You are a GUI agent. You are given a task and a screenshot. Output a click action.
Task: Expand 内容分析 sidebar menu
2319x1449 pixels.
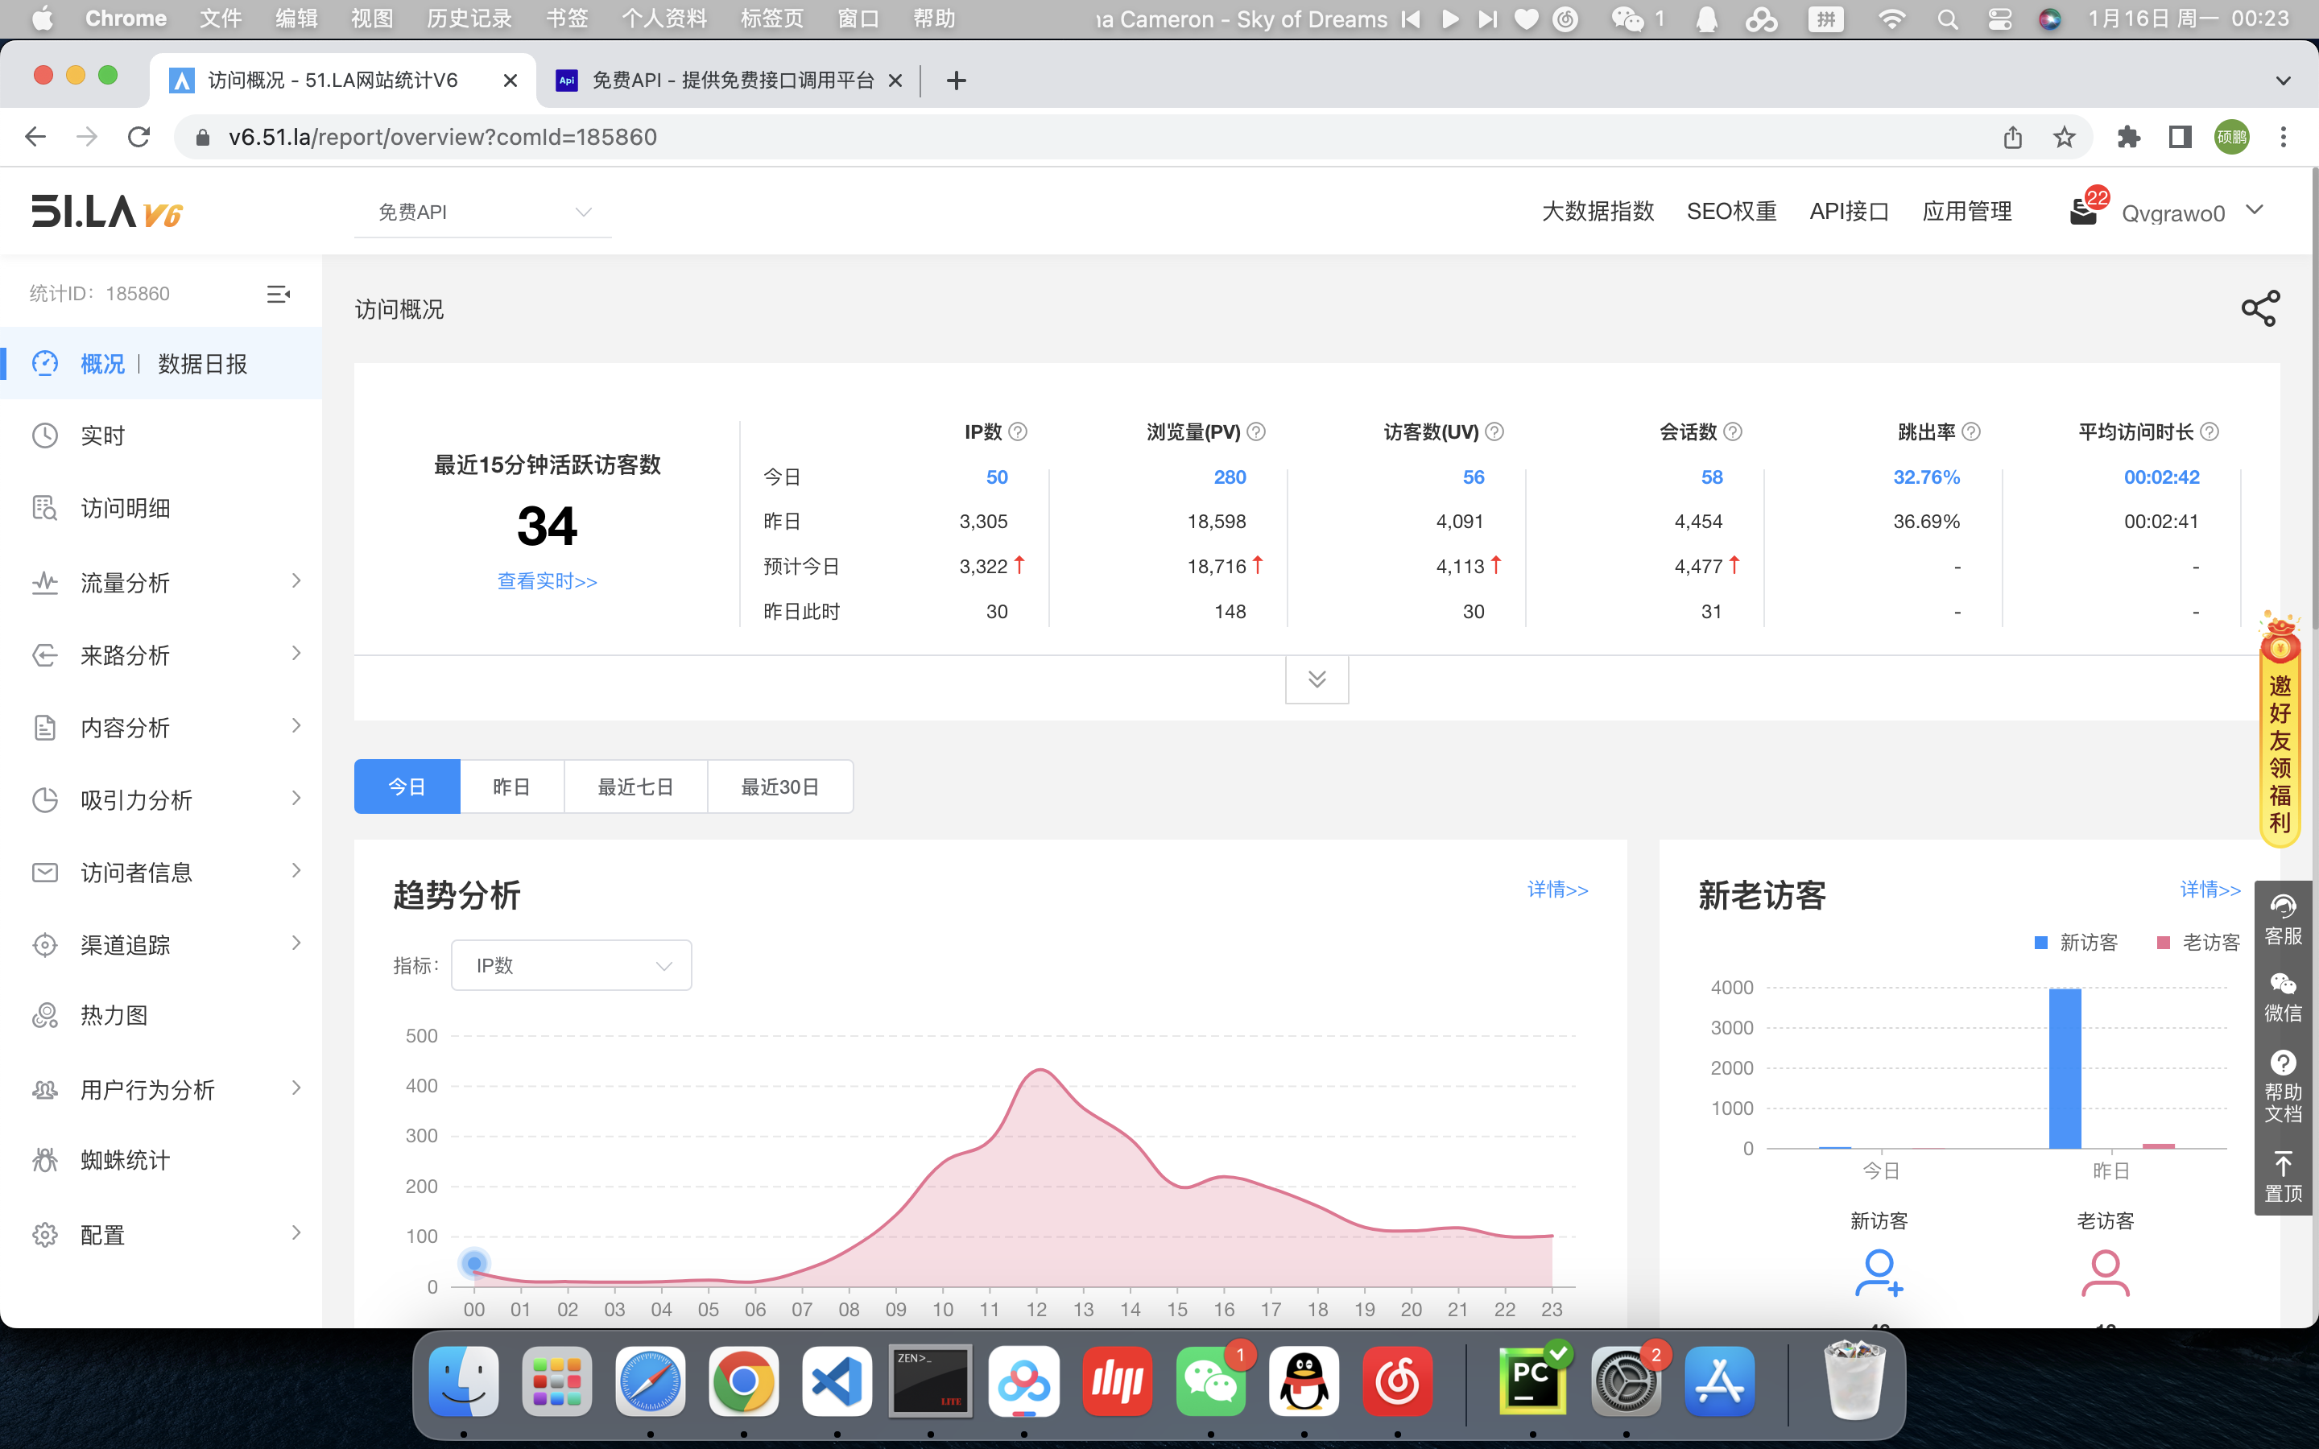[x=161, y=728]
